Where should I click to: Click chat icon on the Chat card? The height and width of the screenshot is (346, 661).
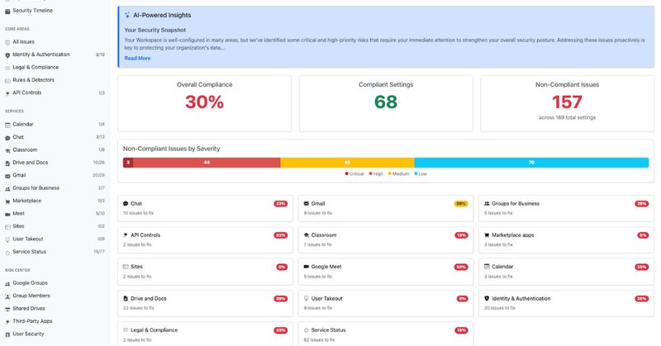coord(126,204)
